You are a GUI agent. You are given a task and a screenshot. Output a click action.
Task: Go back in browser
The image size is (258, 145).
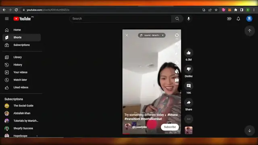point(4,10)
